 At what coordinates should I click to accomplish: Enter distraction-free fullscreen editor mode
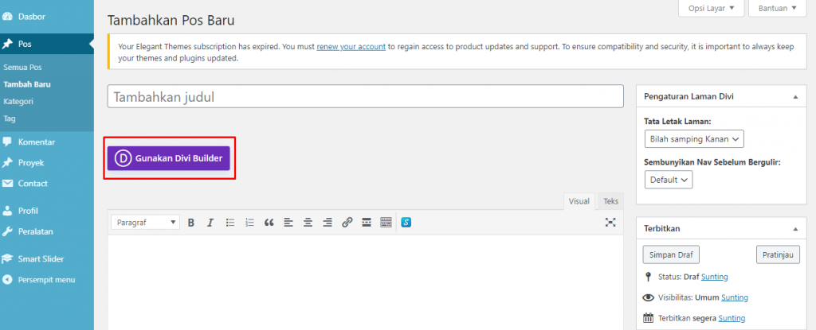610,223
